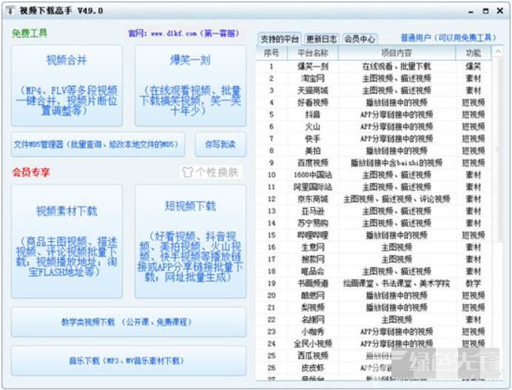Click the app icon in title bar
This screenshot has height=390, width=512.
pos(11,10)
